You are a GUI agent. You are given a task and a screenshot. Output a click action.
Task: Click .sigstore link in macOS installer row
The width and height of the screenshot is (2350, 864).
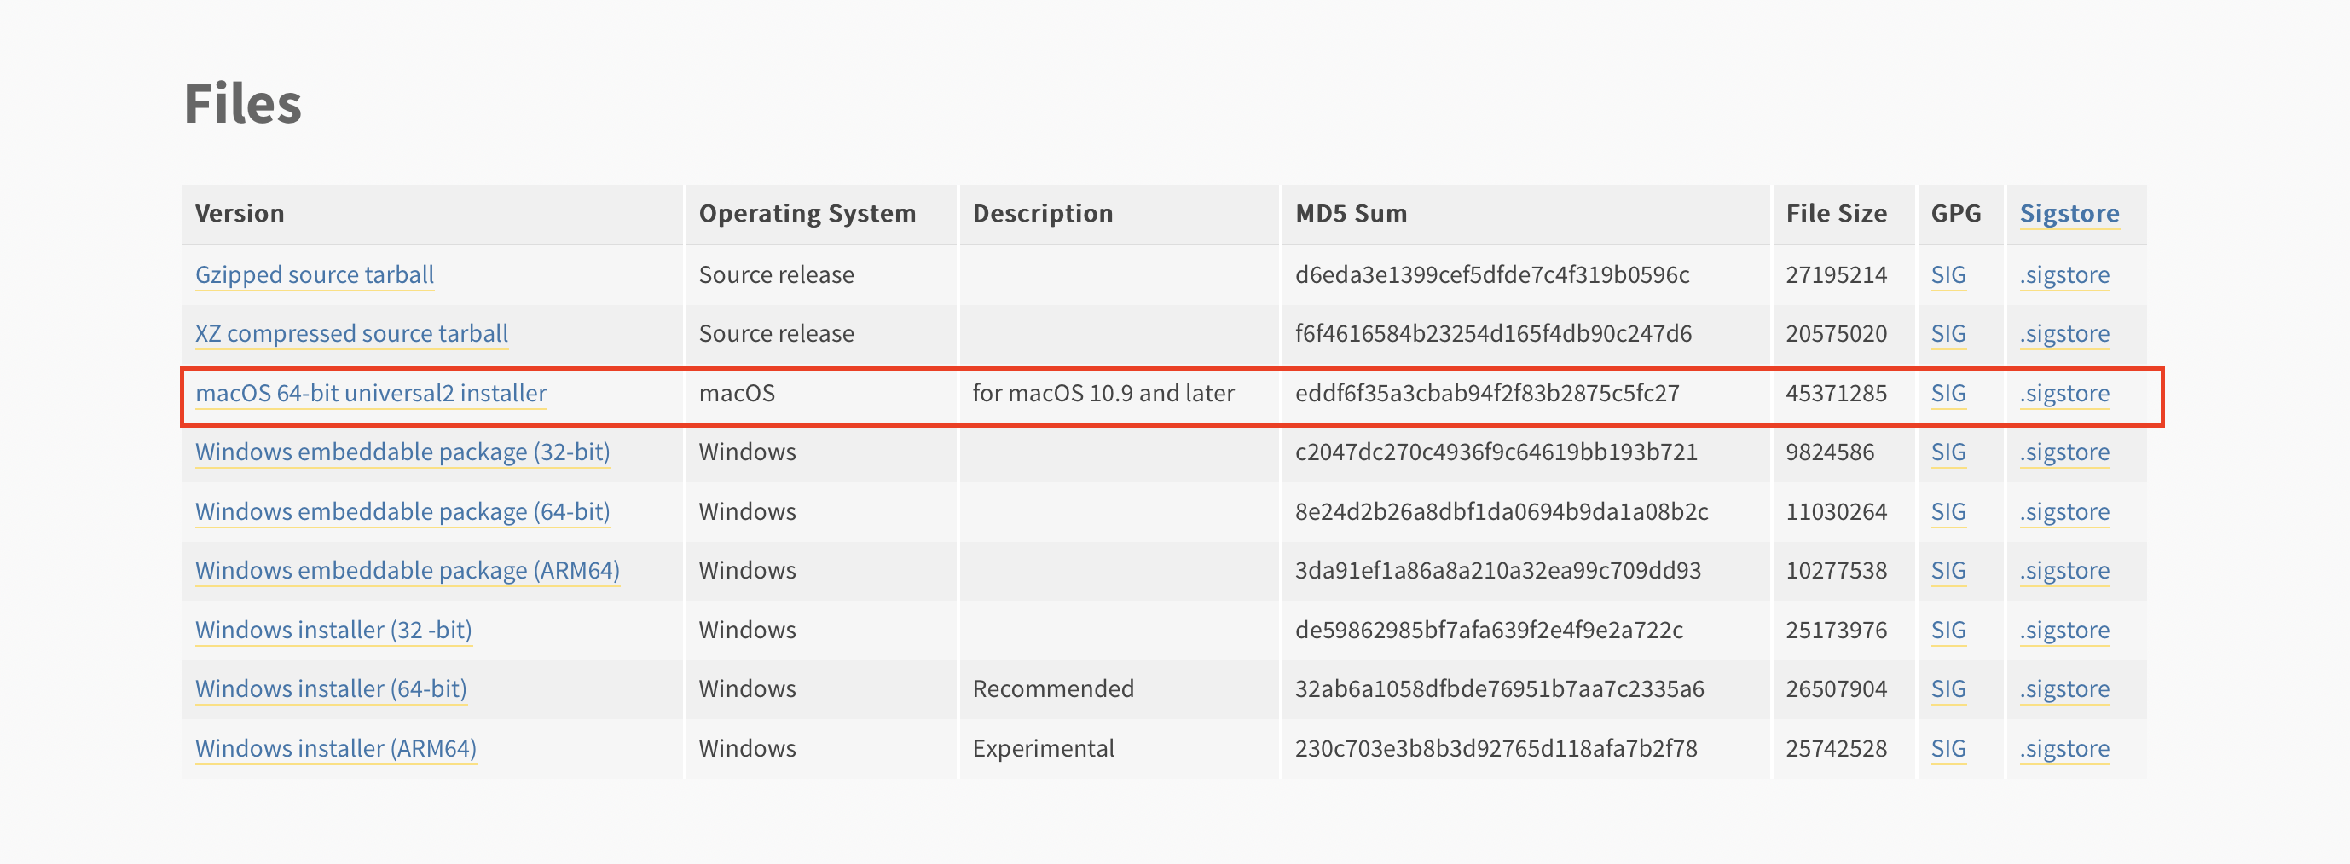(2064, 393)
